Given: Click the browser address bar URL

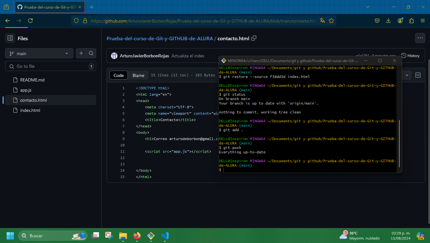Looking at the screenshot, I should [204, 21].
